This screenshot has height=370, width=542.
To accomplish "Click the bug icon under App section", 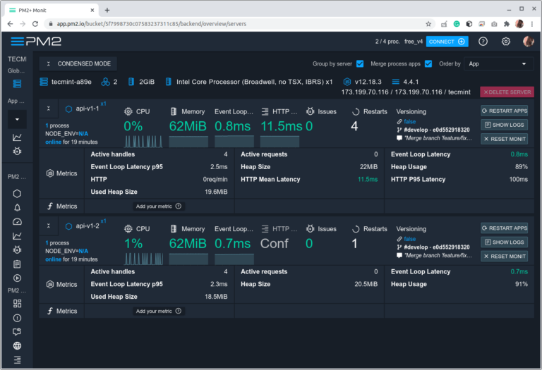I will pyautogui.click(x=17, y=152).
